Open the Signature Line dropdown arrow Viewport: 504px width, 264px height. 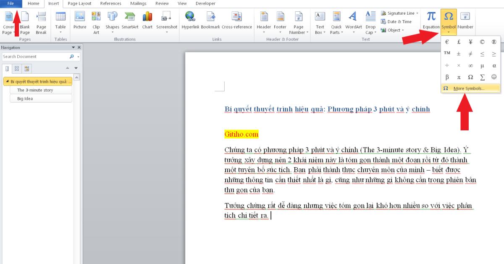tap(417, 13)
